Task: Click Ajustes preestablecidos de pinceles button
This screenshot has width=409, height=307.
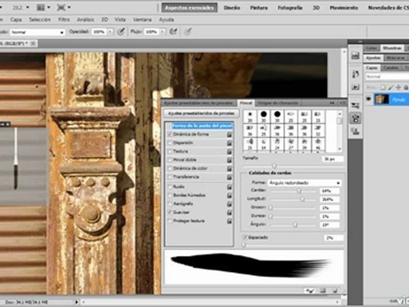Action: (201, 113)
